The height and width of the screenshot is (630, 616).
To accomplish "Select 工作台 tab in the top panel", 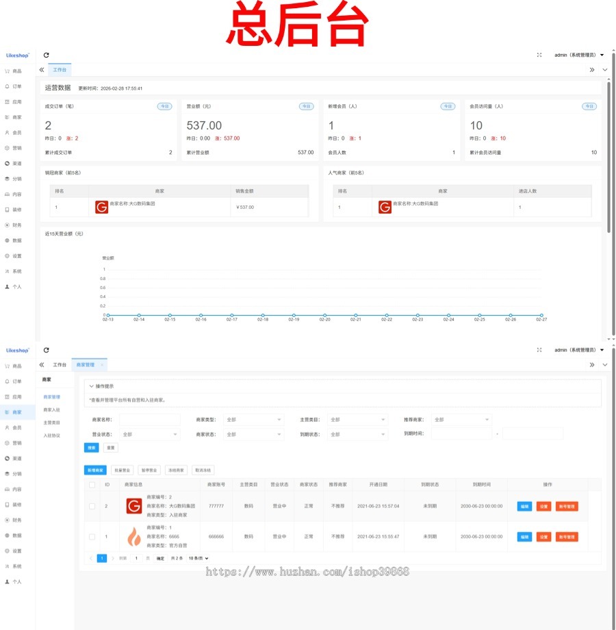I will tap(60, 70).
